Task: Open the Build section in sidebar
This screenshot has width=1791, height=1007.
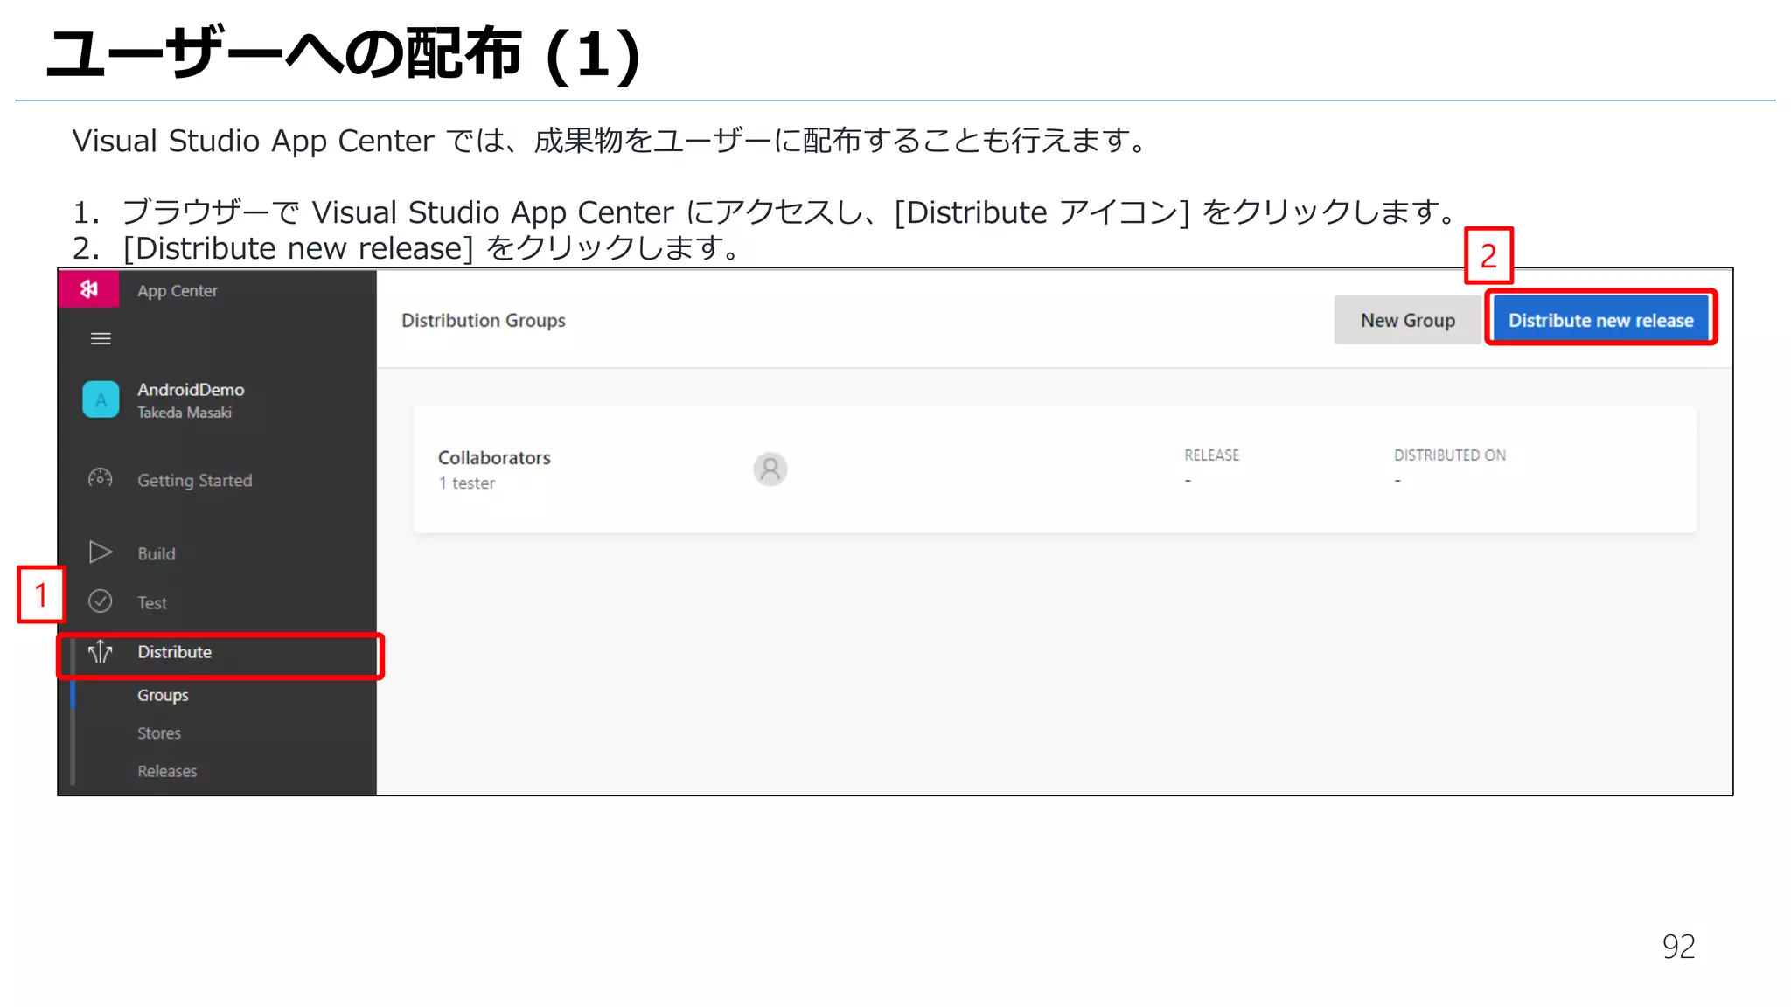Action: click(157, 553)
